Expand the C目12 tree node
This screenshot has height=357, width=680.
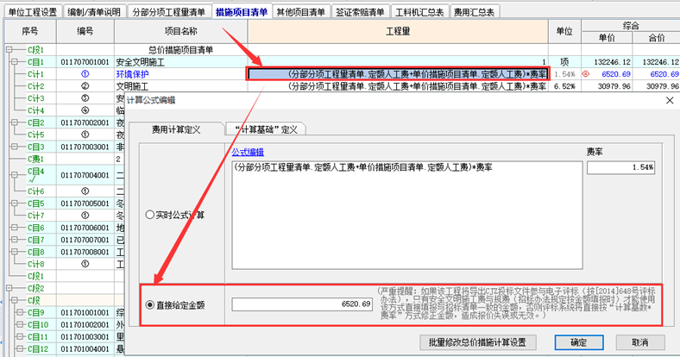pos(20,348)
